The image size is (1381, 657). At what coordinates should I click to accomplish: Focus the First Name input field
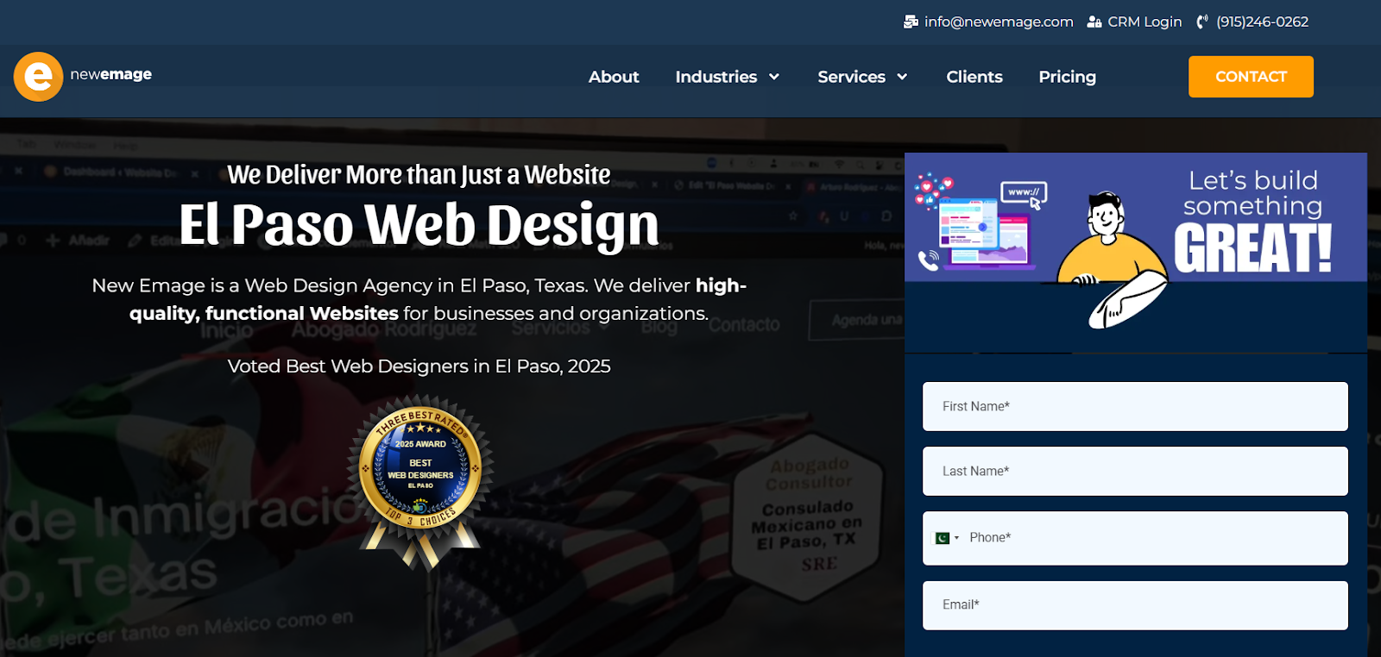pyautogui.click(x=1135, y=406)
